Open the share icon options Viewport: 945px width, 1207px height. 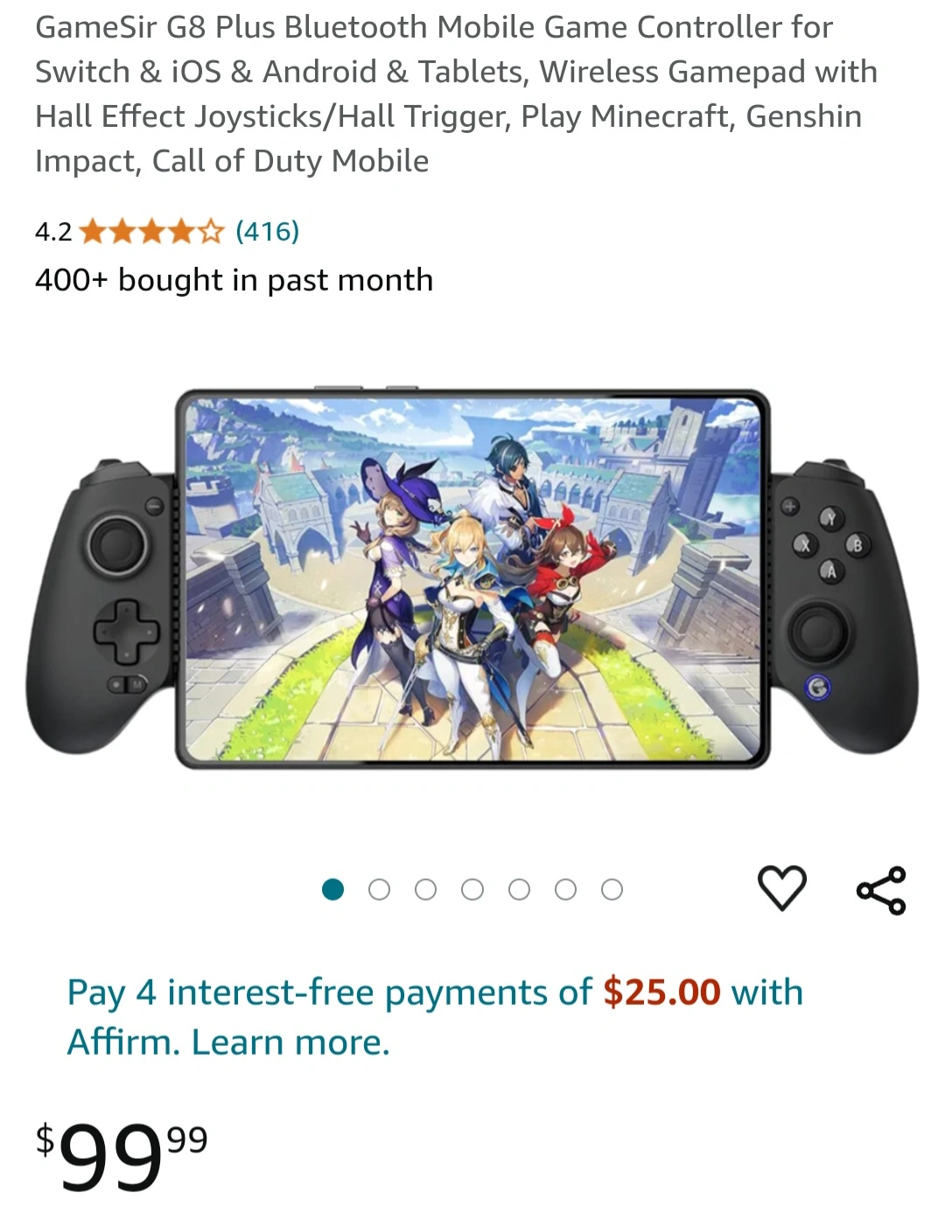pos(881,890)
